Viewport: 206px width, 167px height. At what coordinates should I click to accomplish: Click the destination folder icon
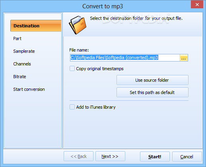click(78, 25)
